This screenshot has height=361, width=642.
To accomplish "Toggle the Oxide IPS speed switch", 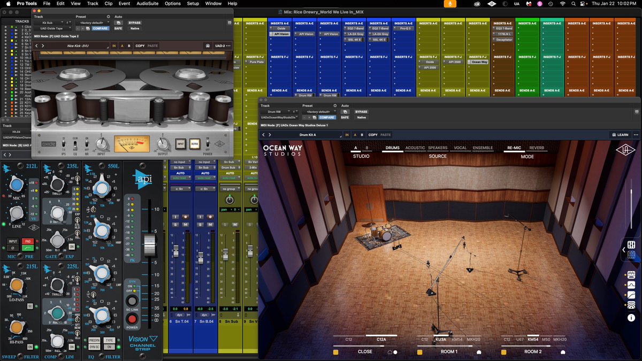I will [x=63, y=144].
